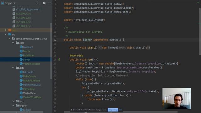Screen dimensions: 201x113
Task: Open the PolynomialData class
Action: pos(32,85)
